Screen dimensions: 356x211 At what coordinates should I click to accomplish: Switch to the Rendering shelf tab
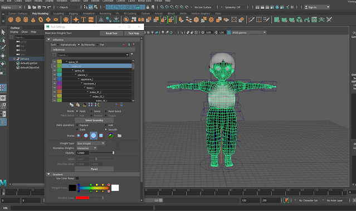(x=105, y=13)
